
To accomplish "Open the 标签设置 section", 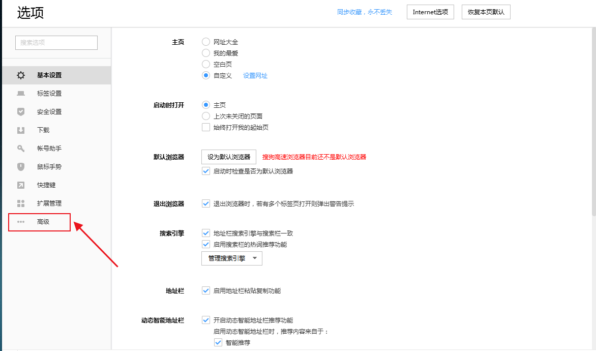I will point(56,94).
